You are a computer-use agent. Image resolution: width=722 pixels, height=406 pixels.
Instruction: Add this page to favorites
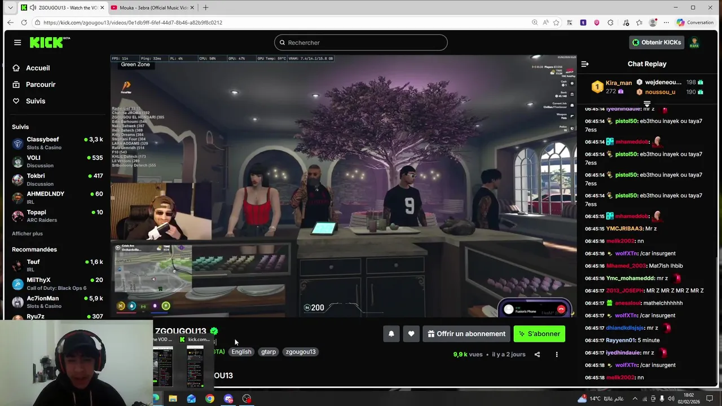tap(556, 23)
